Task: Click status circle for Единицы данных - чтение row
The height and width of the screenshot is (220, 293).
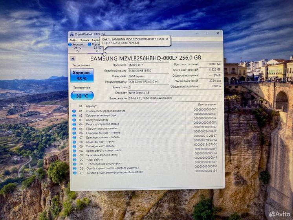Action: coord(74,133)
